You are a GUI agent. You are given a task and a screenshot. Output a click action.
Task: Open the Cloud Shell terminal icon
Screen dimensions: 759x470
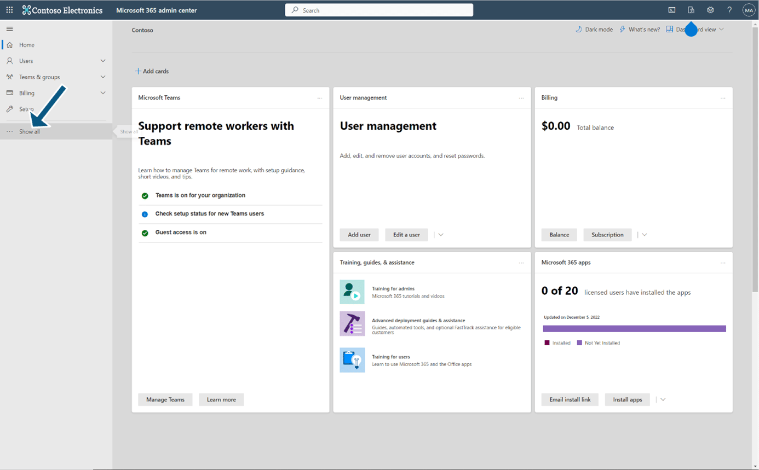pyautogui.click(x=672, y=9)
